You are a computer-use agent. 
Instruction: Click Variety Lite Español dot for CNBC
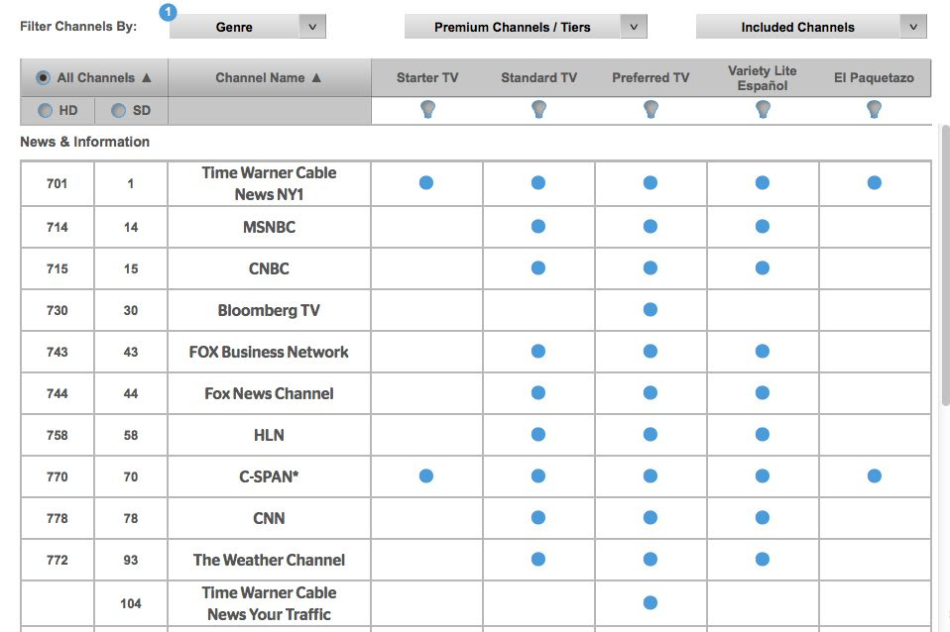763,268
